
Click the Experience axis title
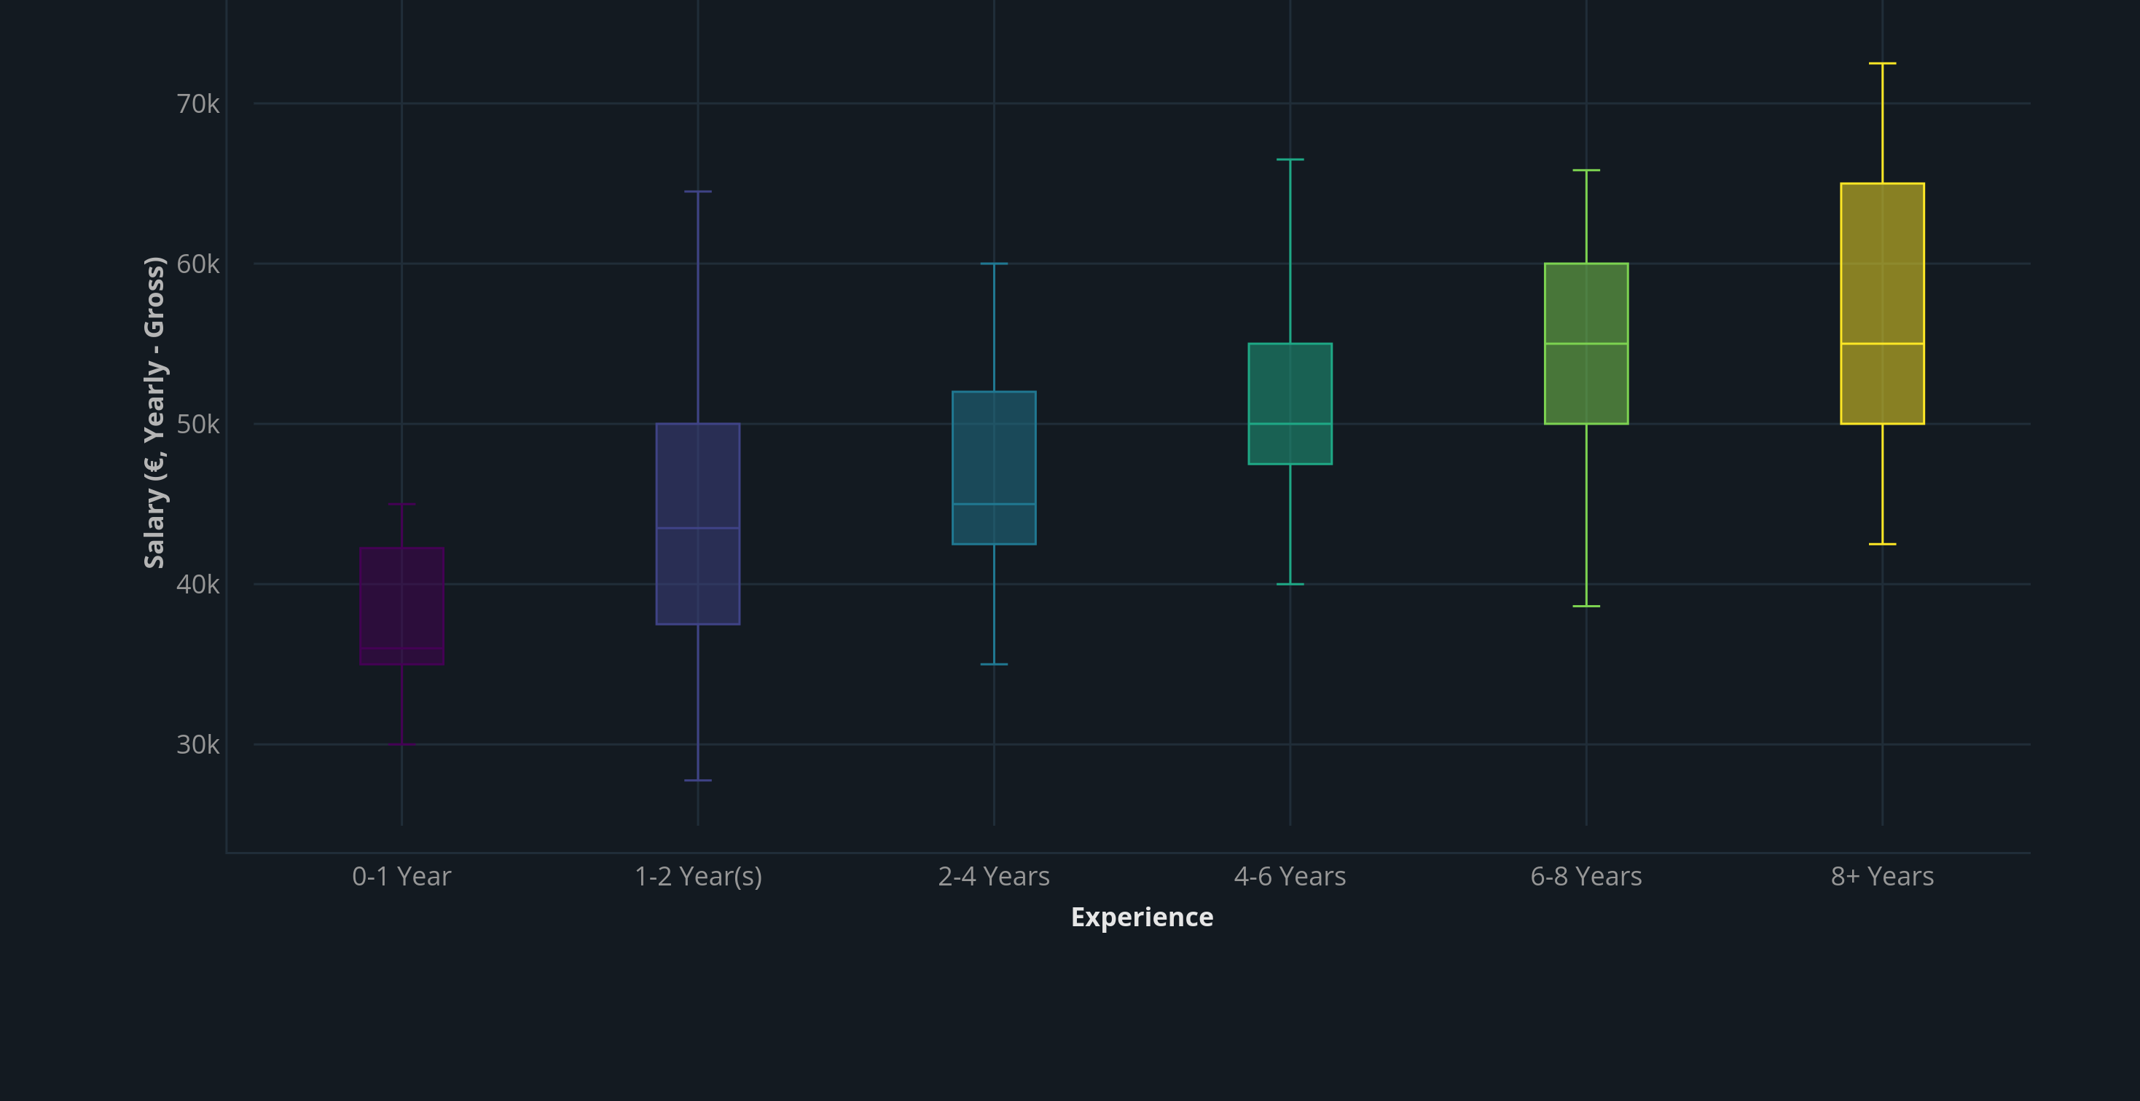[x=1142, y=917]
